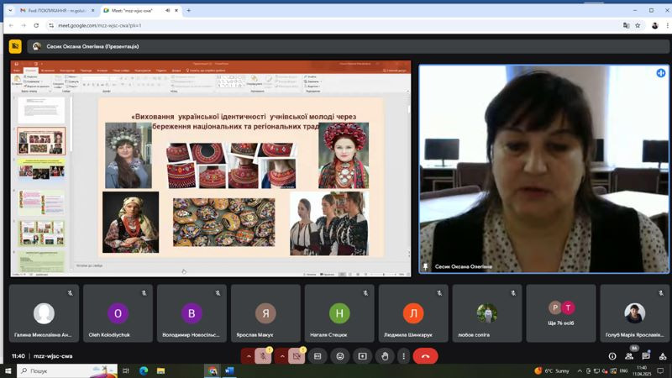Close the Meet tab
The width and height of the screenshot is (672, 378).
point(176,10)
